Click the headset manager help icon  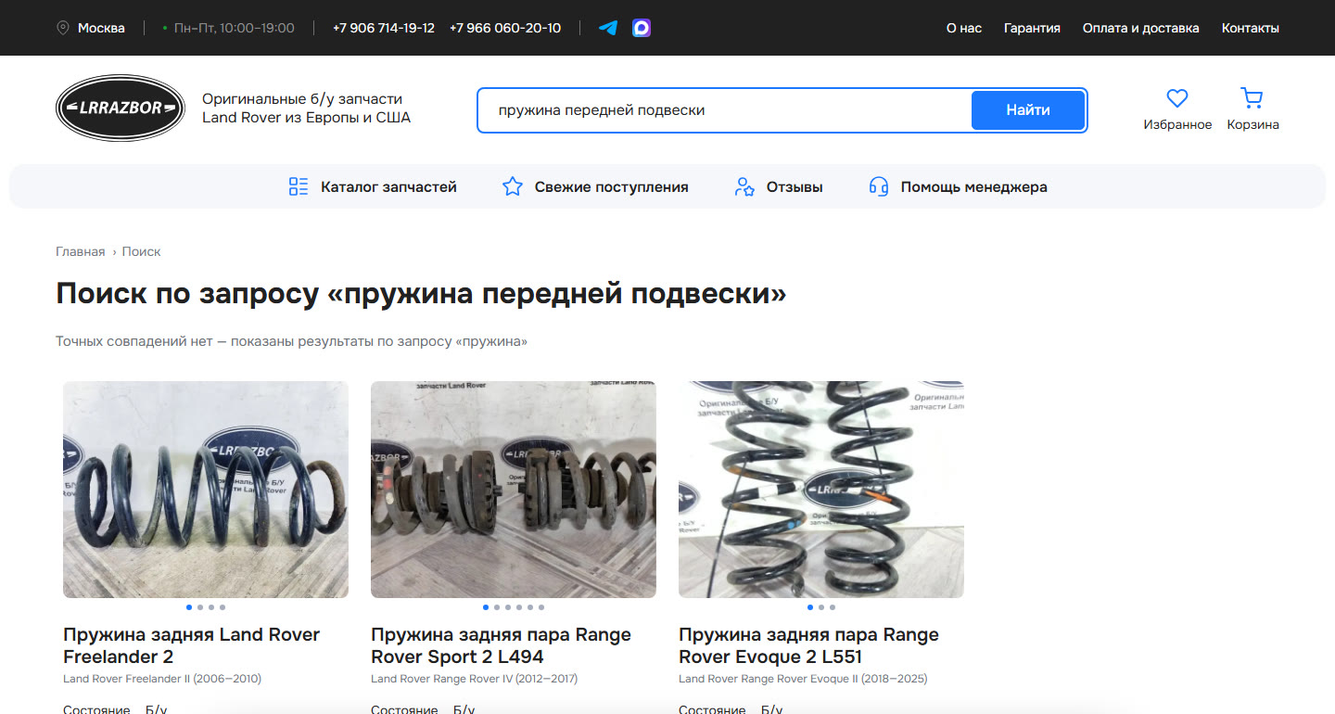879,186
